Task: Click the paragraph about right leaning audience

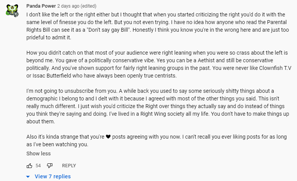Action: click(x=159, y=64)
